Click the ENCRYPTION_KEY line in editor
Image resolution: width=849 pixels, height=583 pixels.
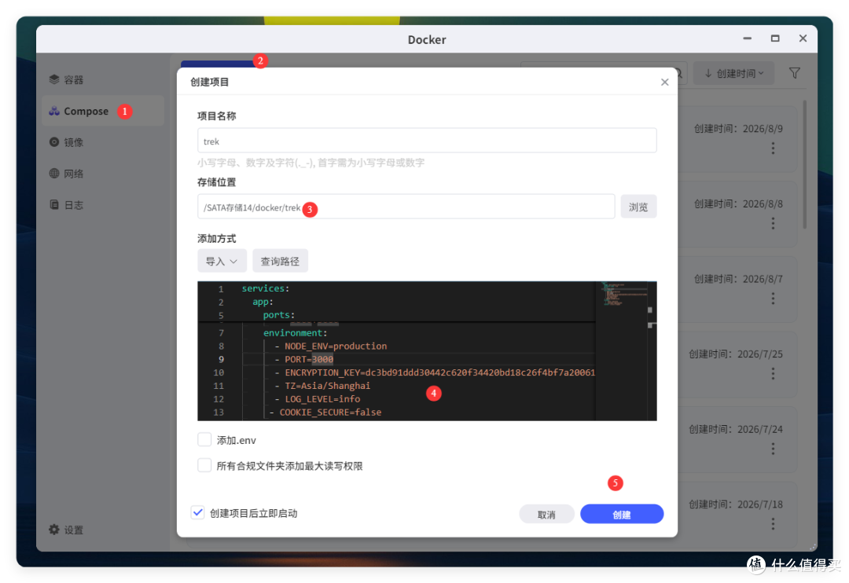click(439, 372)
